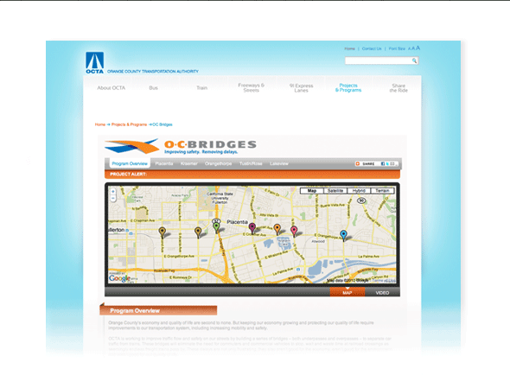510x375 pixels.
Task: Open the Tustin/Rose tab
Action: 251,163
